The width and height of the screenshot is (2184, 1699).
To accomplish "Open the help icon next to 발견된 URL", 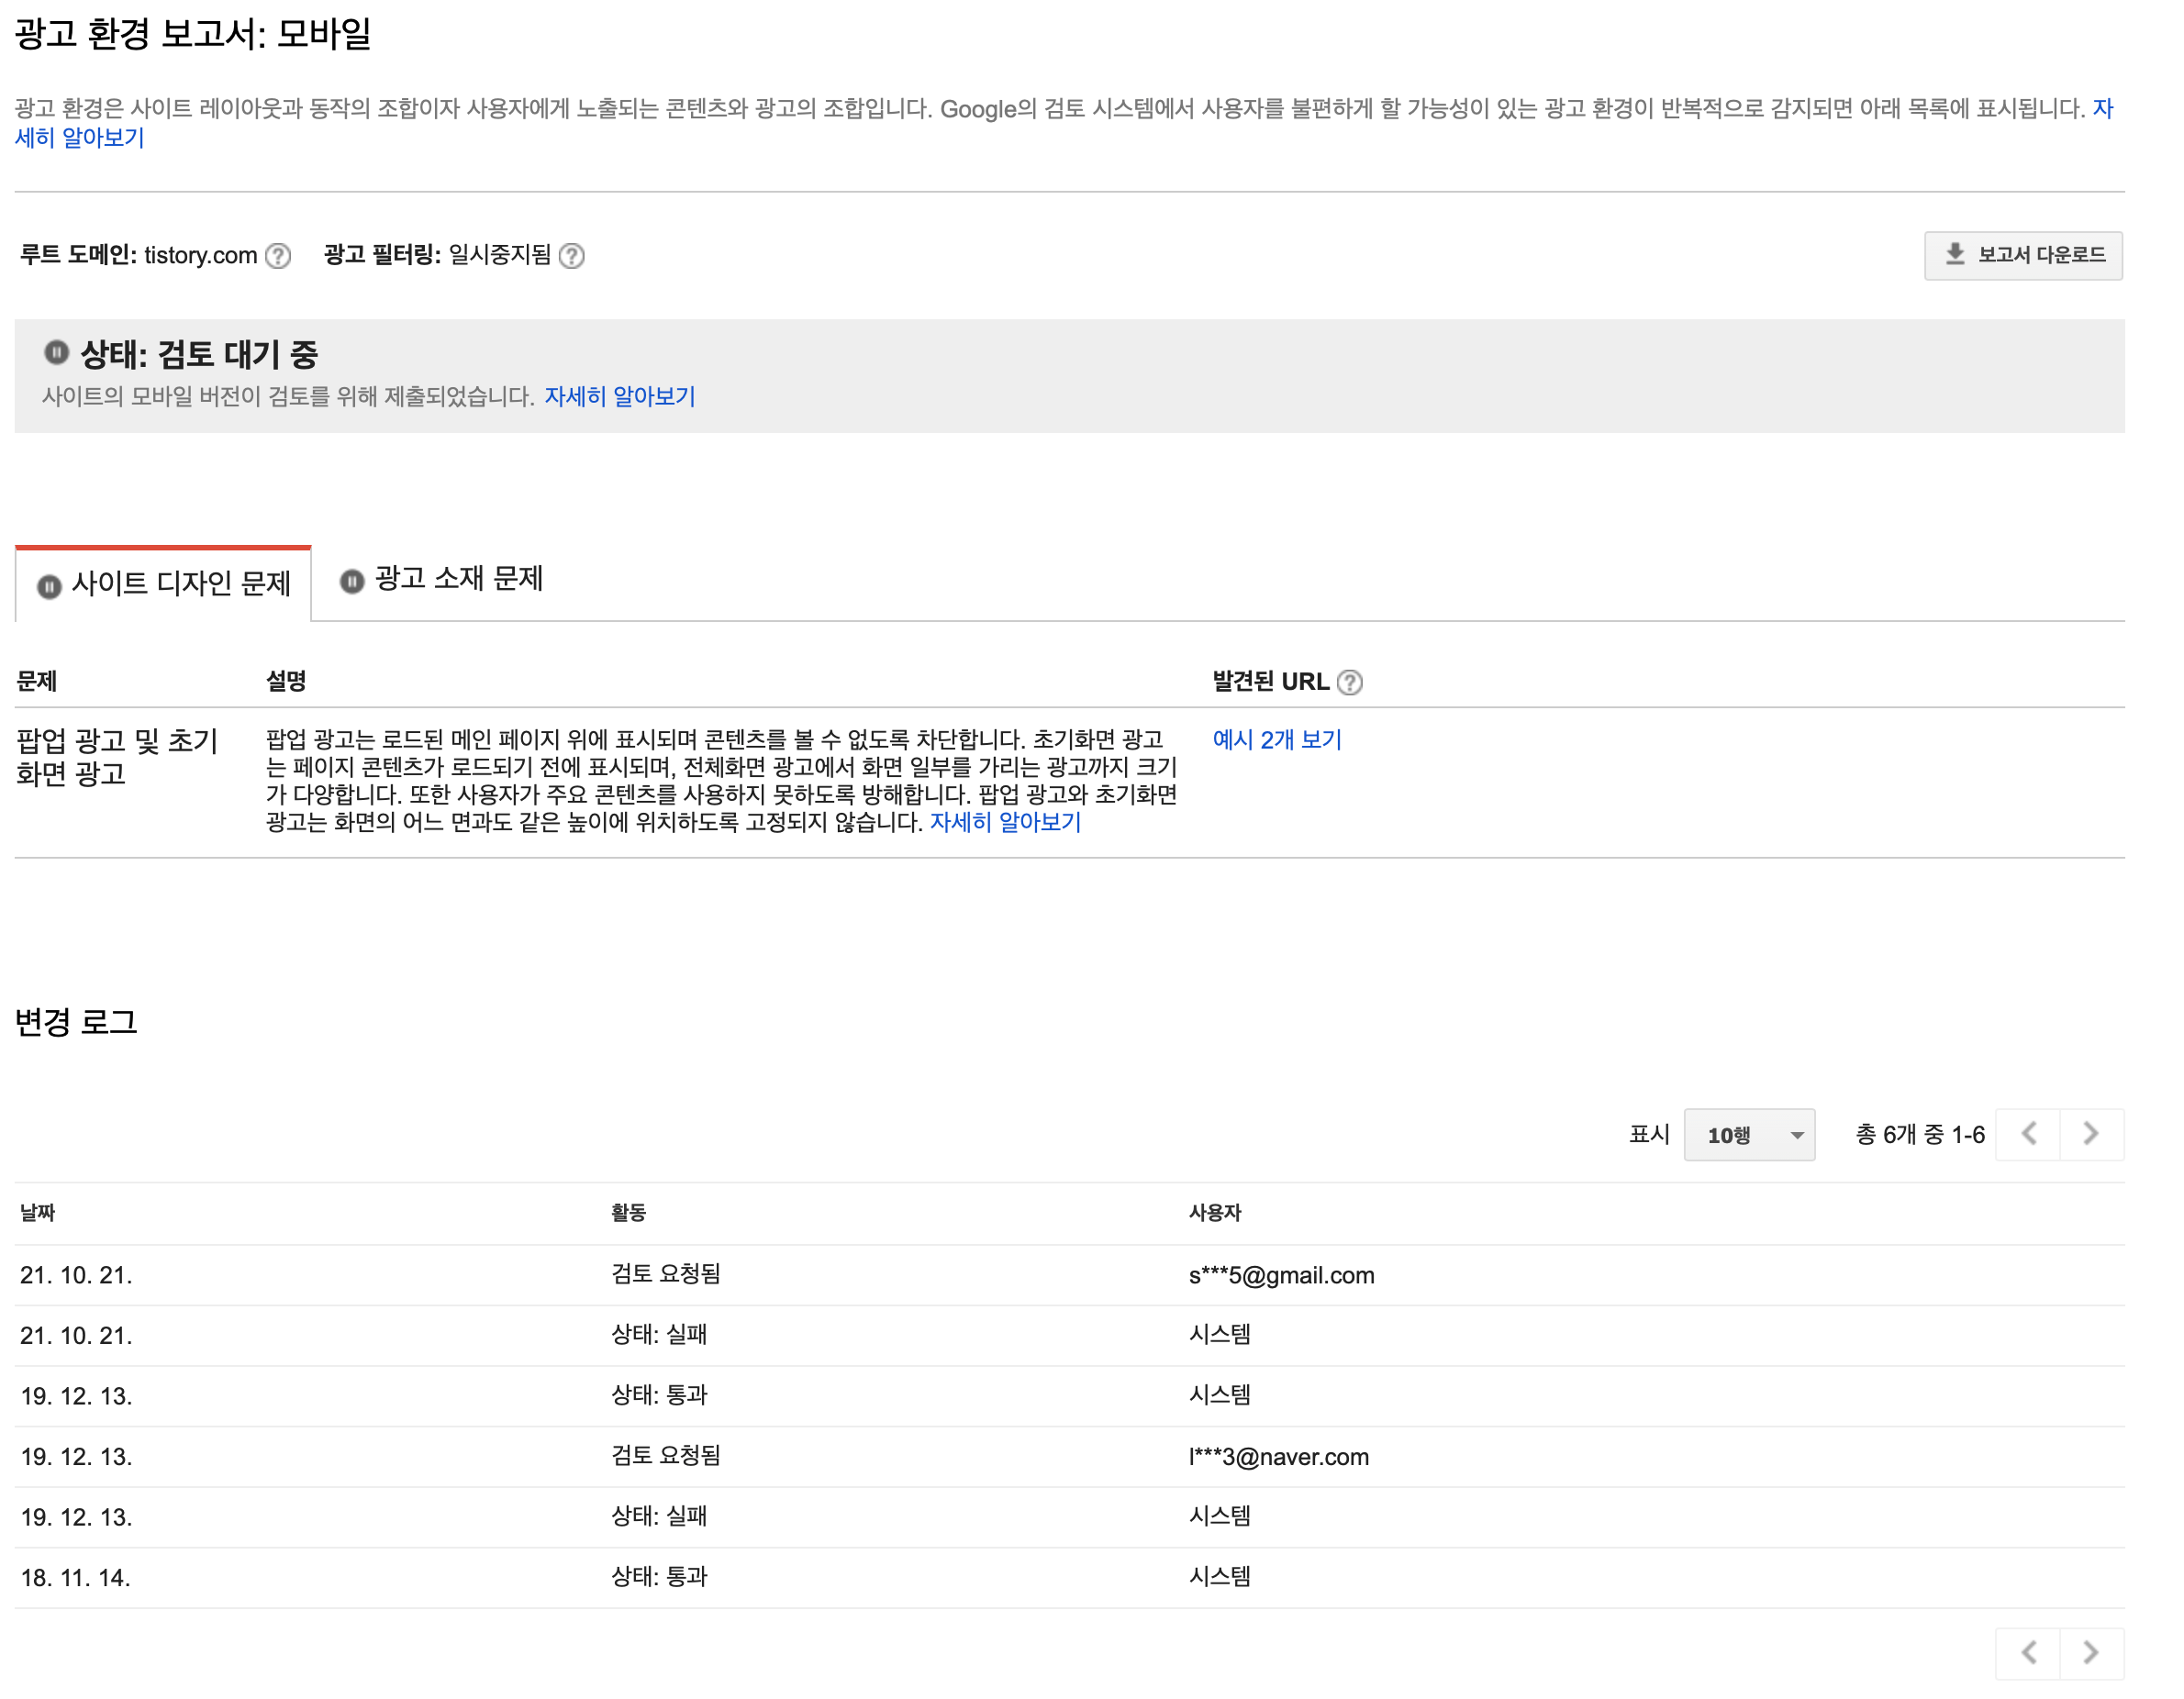I will click(x=1352, y=682).
